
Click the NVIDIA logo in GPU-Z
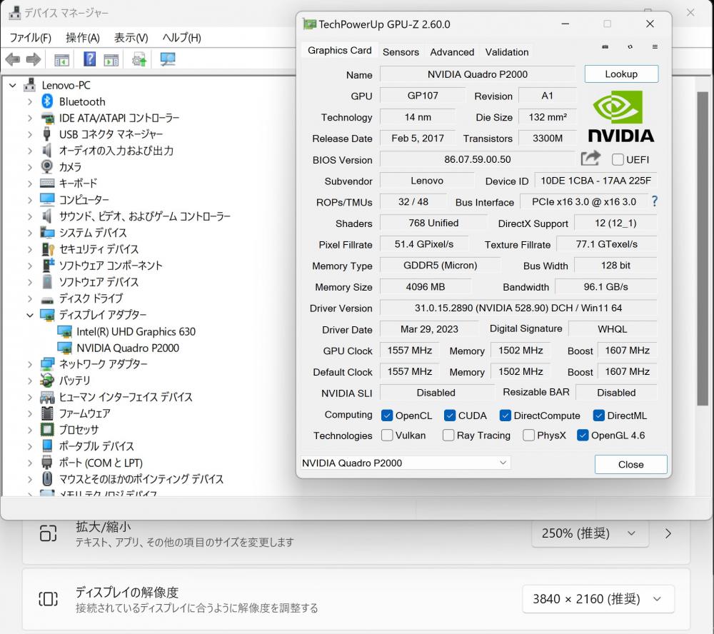621,116
